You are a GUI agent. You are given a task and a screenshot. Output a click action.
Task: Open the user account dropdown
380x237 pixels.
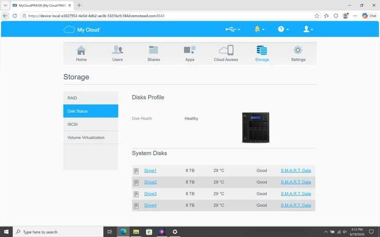pos(308,29)
